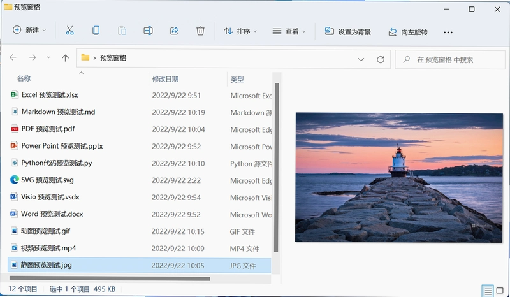
Task: Expand the 排序 sort dropdown
Action: tap(240, 31)
